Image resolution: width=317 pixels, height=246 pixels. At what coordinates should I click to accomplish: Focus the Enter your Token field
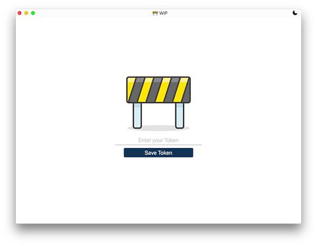(x=158, y=140)
